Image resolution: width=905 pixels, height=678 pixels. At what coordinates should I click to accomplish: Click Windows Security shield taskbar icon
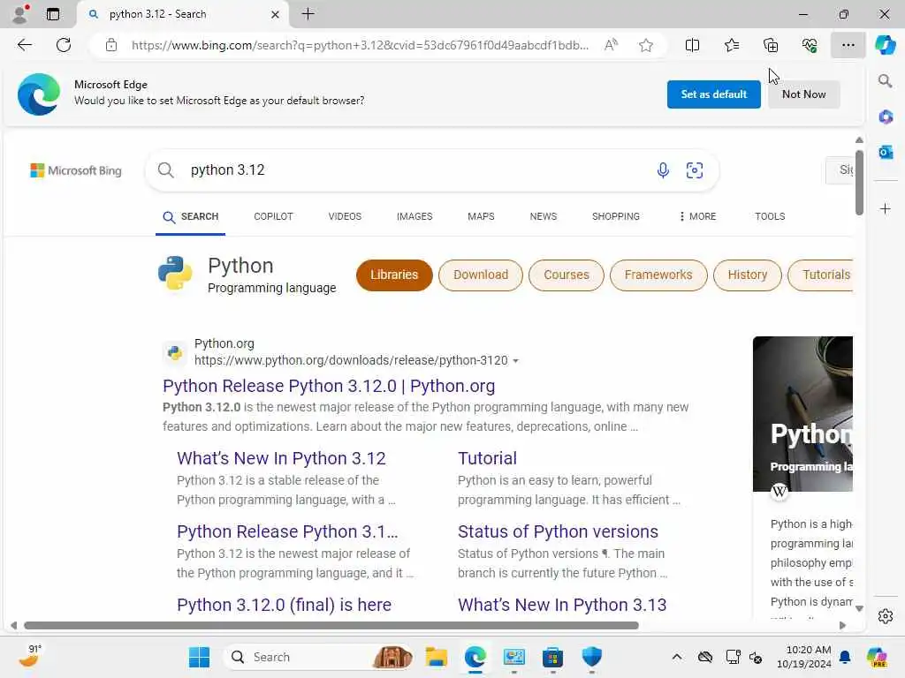[x=591, y=657]
